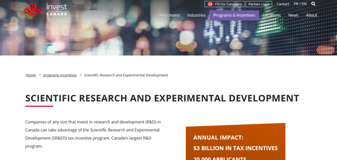Open the Contact link
Screen dimensions: 337x160
click(x=283, y=4)
